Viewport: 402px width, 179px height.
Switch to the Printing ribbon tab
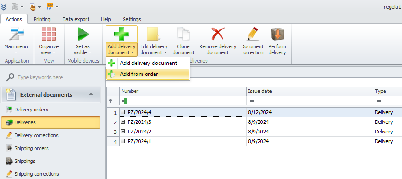(42, 19)
